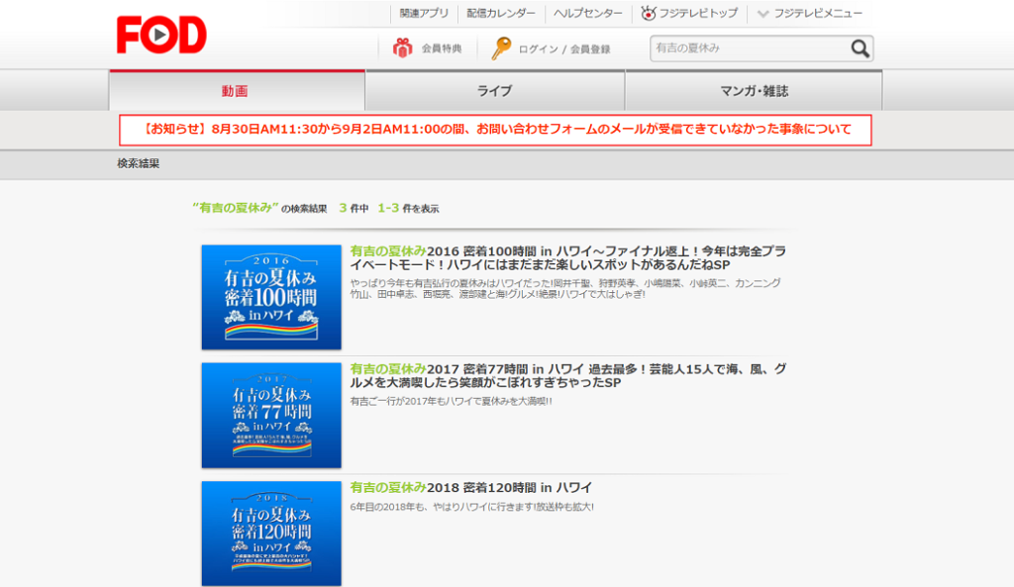Select the 動画 tab
Image resolution: width=1014 pixels, height=587 pixels.
point(236,91)
